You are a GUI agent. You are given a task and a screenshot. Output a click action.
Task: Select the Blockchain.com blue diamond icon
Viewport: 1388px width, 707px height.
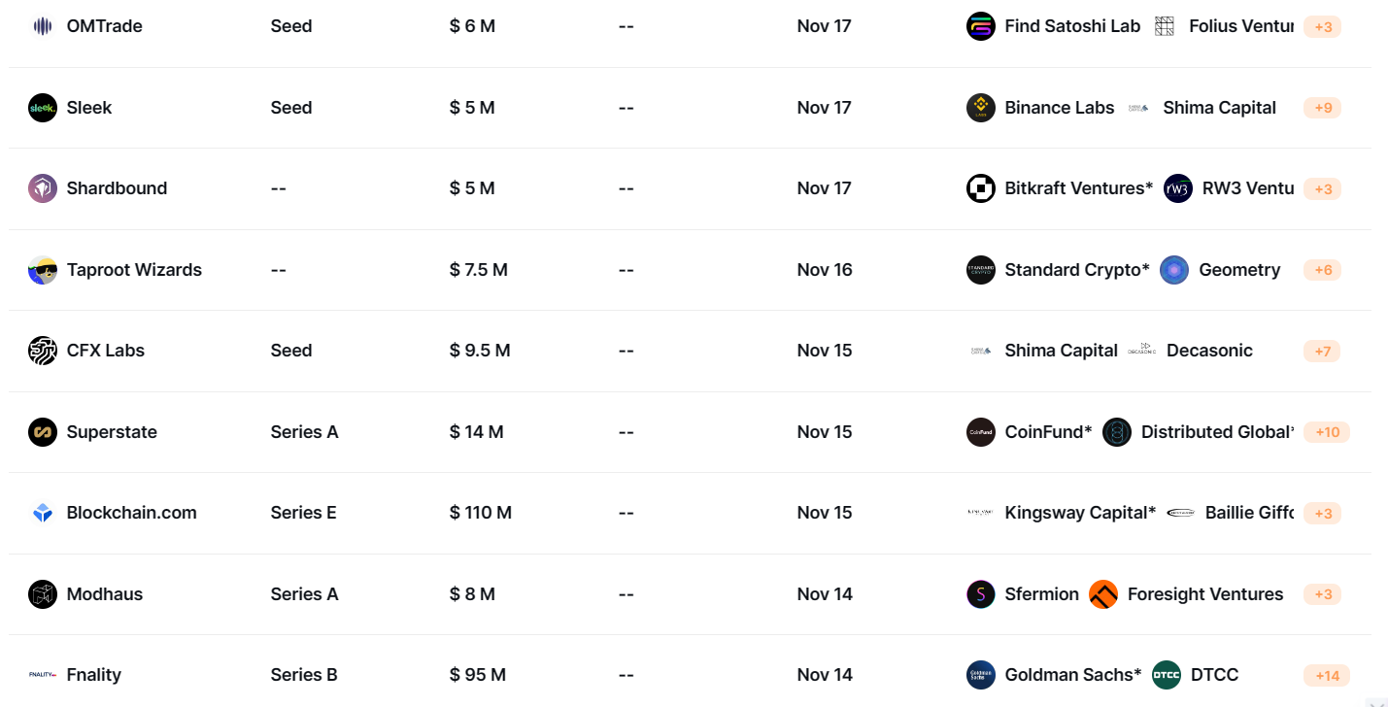coord(43,513)
